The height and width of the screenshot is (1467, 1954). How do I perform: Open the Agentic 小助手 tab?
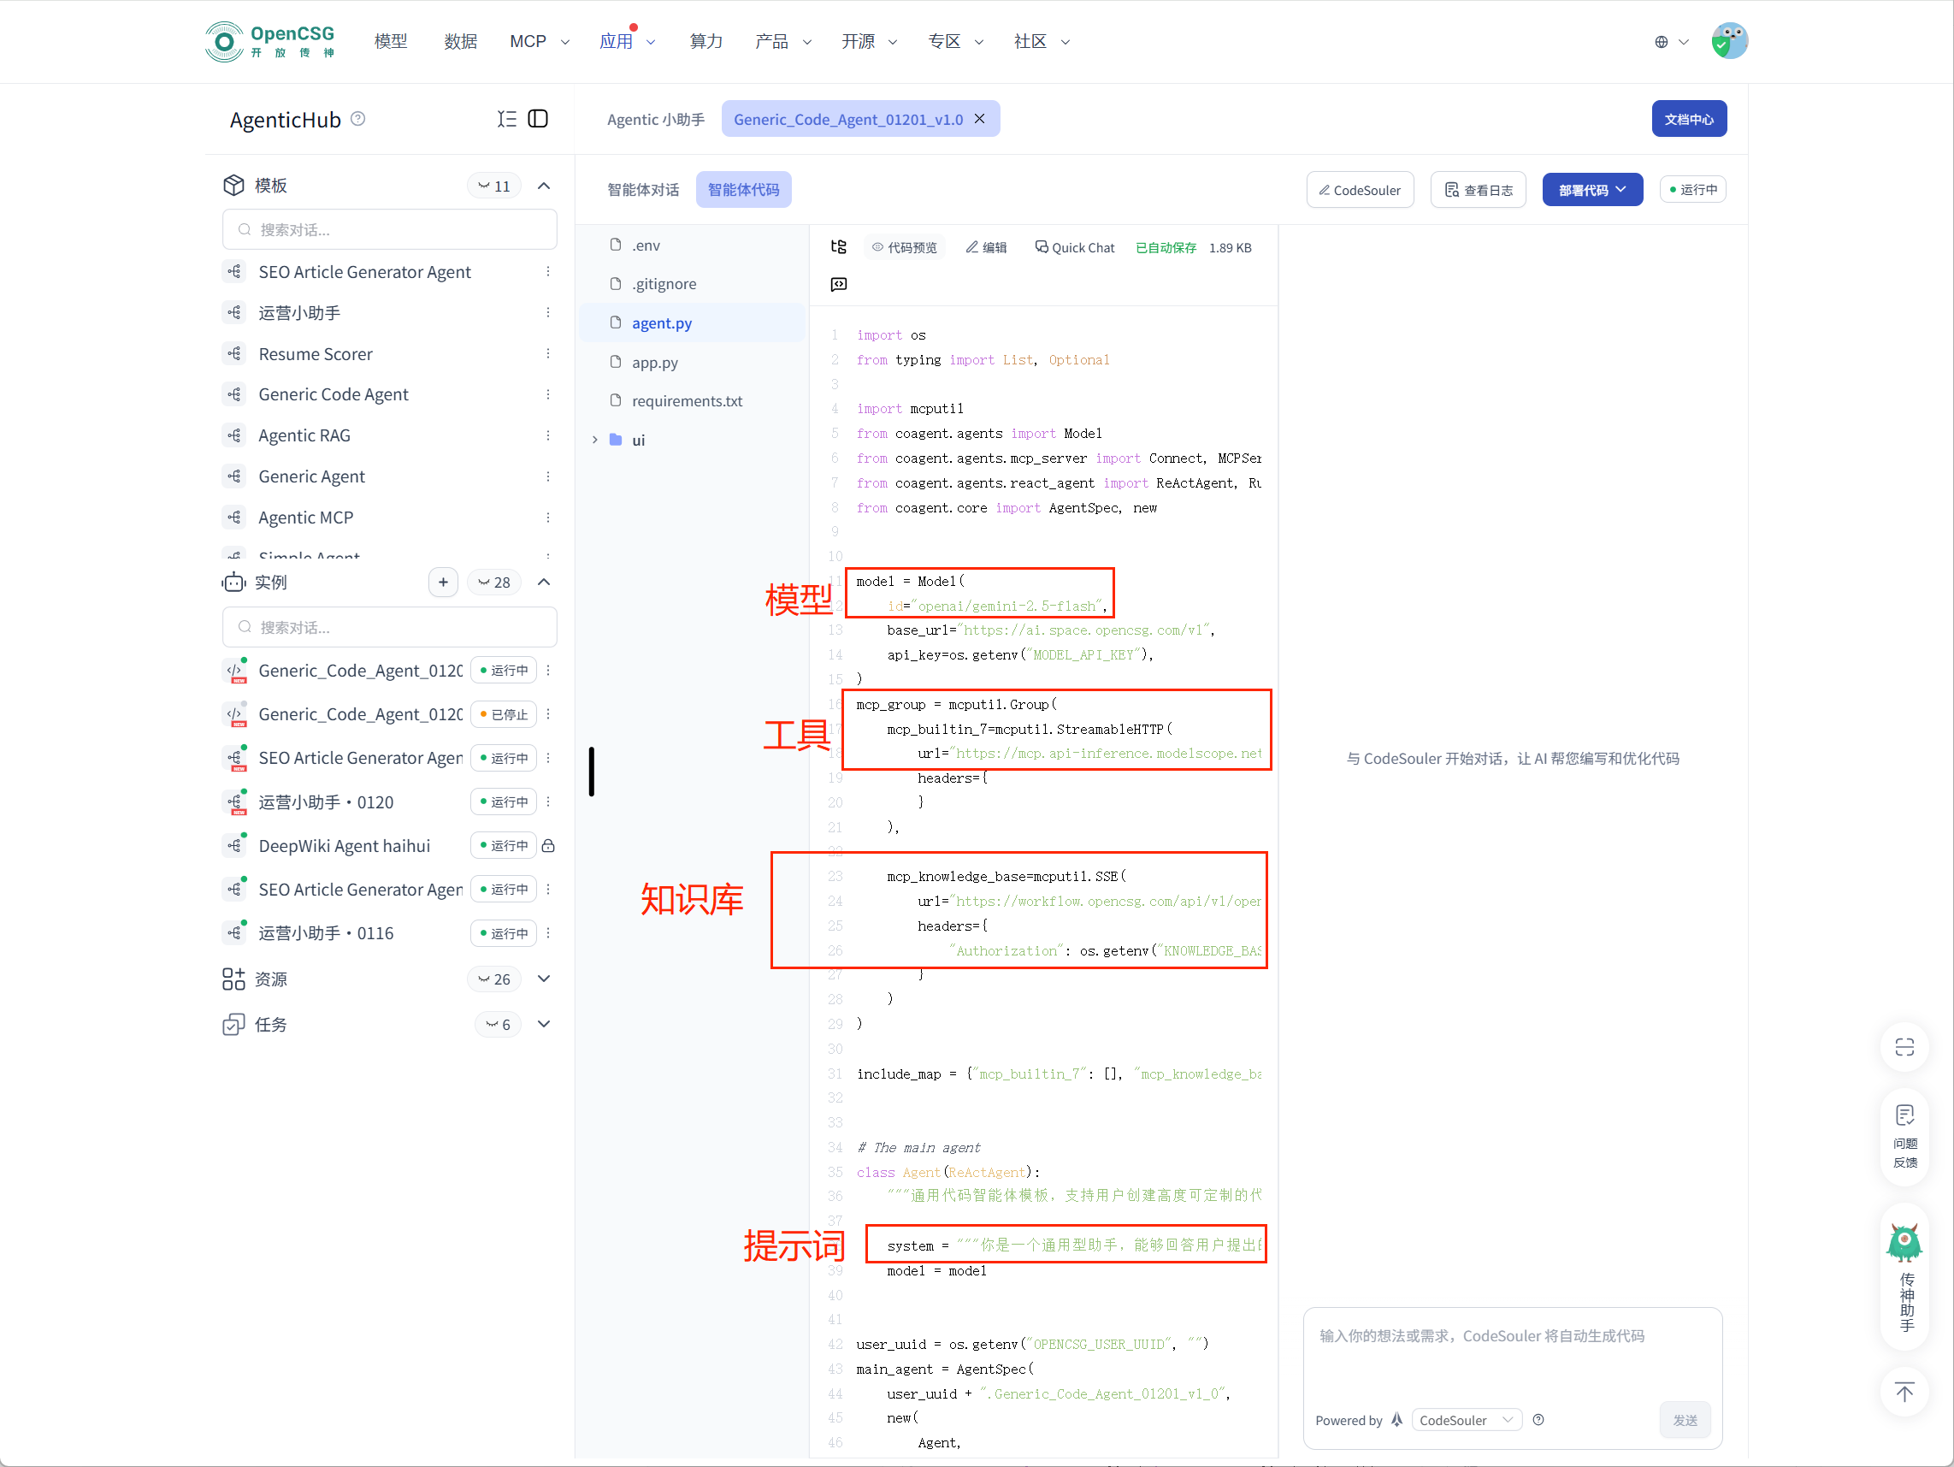click(x=655, y=119)
